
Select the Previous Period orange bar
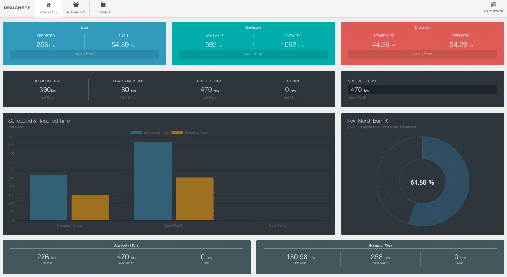[x=90, y=206]
